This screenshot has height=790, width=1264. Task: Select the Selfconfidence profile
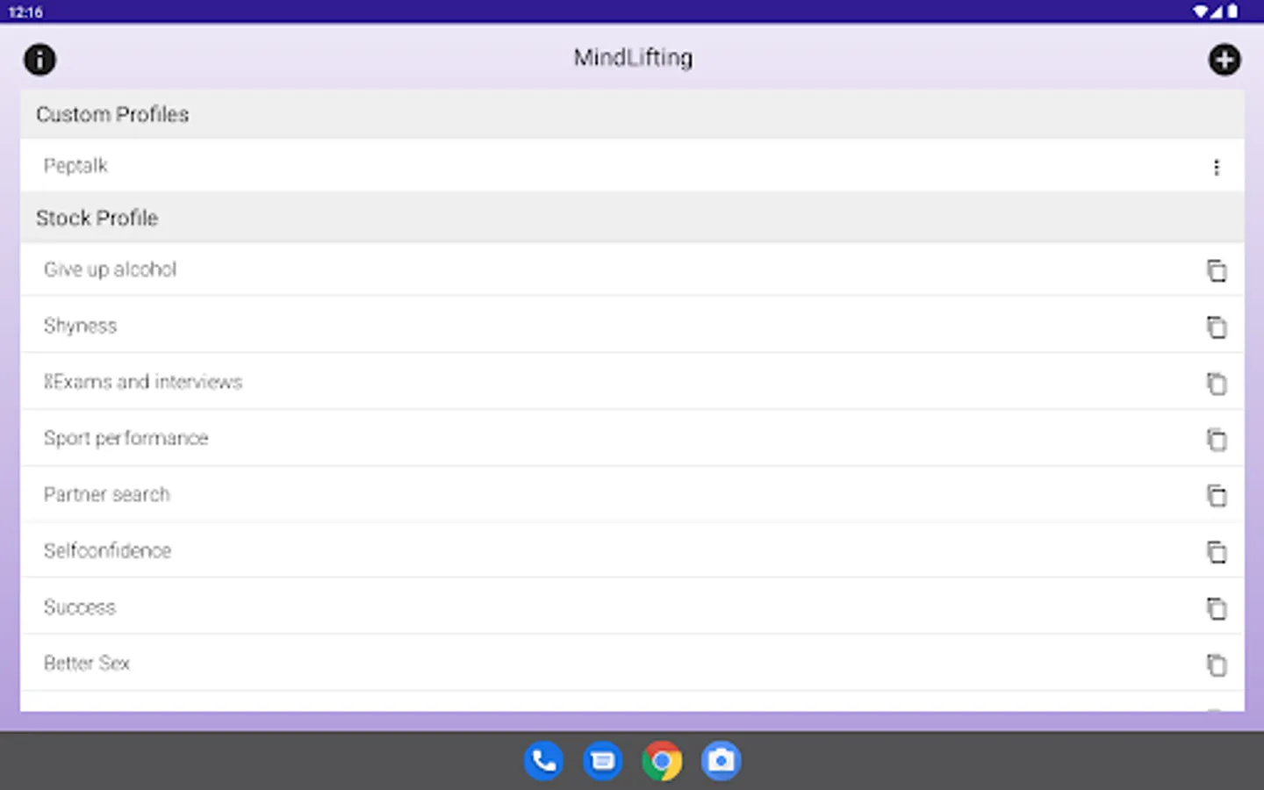click(632, 550)
